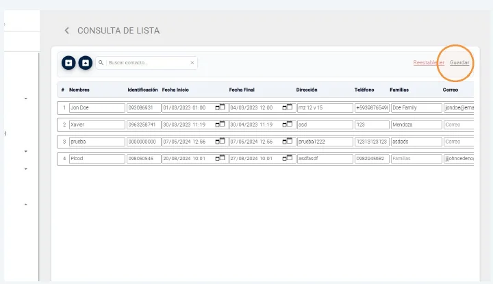
Task: Click the Reestablecer link
Action: [x=429, y=62]
